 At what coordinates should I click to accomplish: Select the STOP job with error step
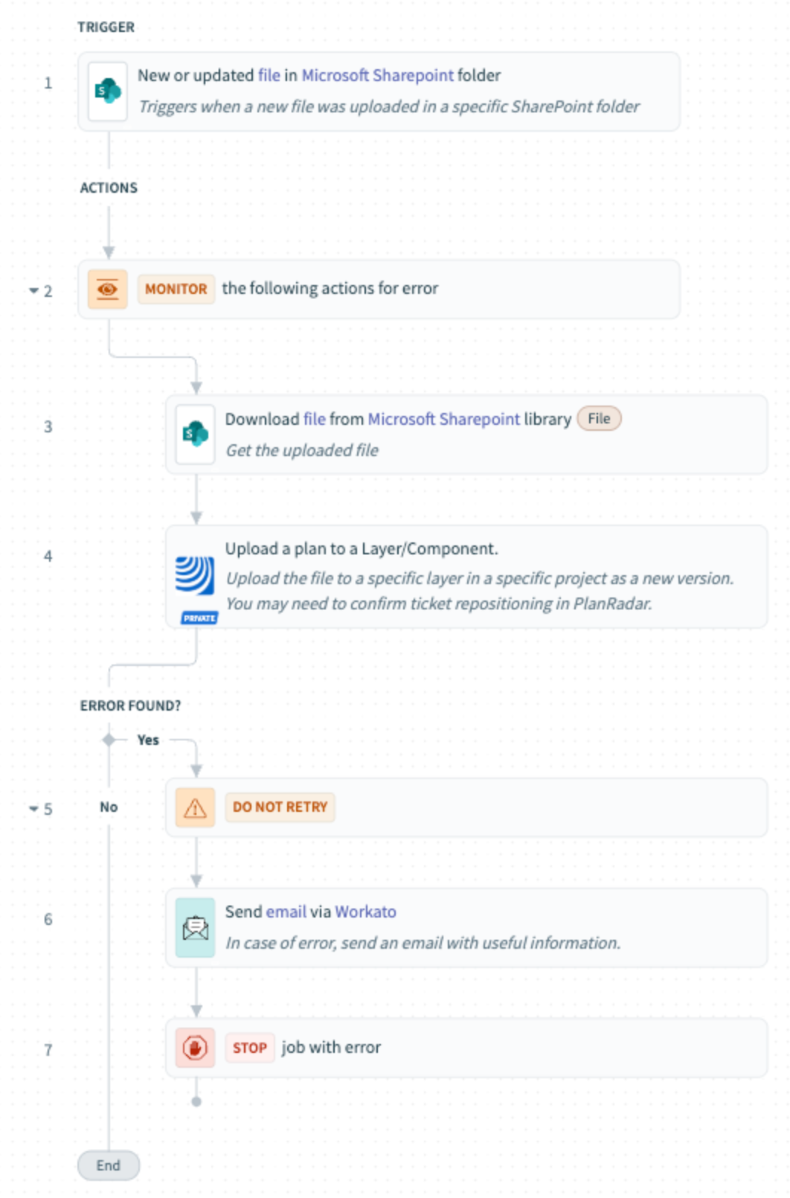point(330,1048)
